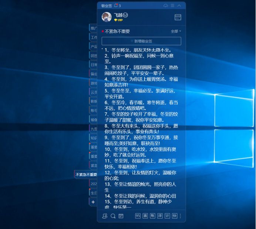Switch to the 备忘 side tab
This screenshot has width=256, height=229.
tap(93, 74)
